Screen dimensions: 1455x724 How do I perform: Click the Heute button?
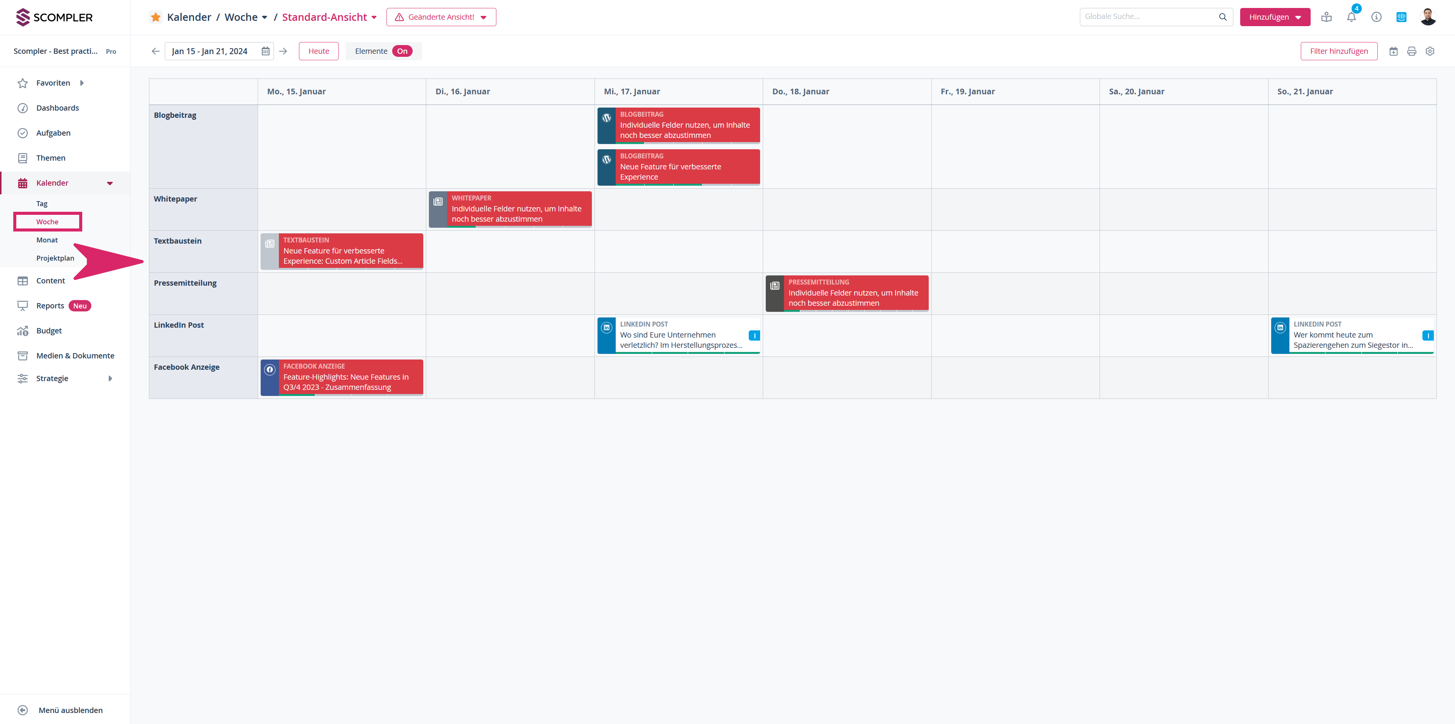click(319, 52)
